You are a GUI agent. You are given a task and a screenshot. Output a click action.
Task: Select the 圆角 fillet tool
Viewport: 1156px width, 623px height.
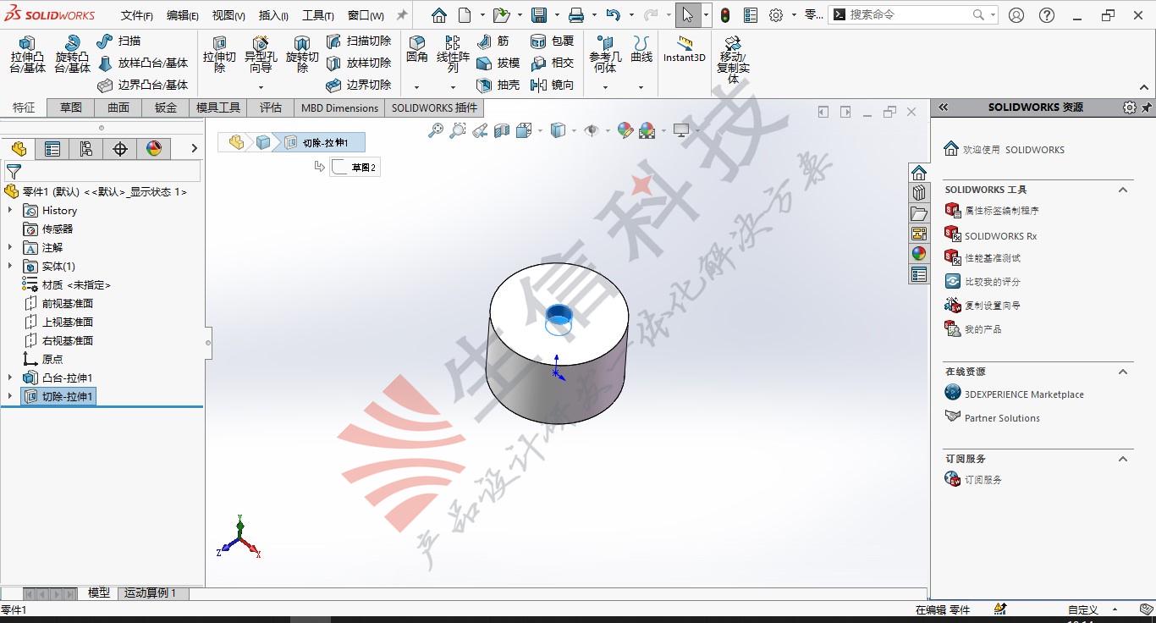(416, 49)
